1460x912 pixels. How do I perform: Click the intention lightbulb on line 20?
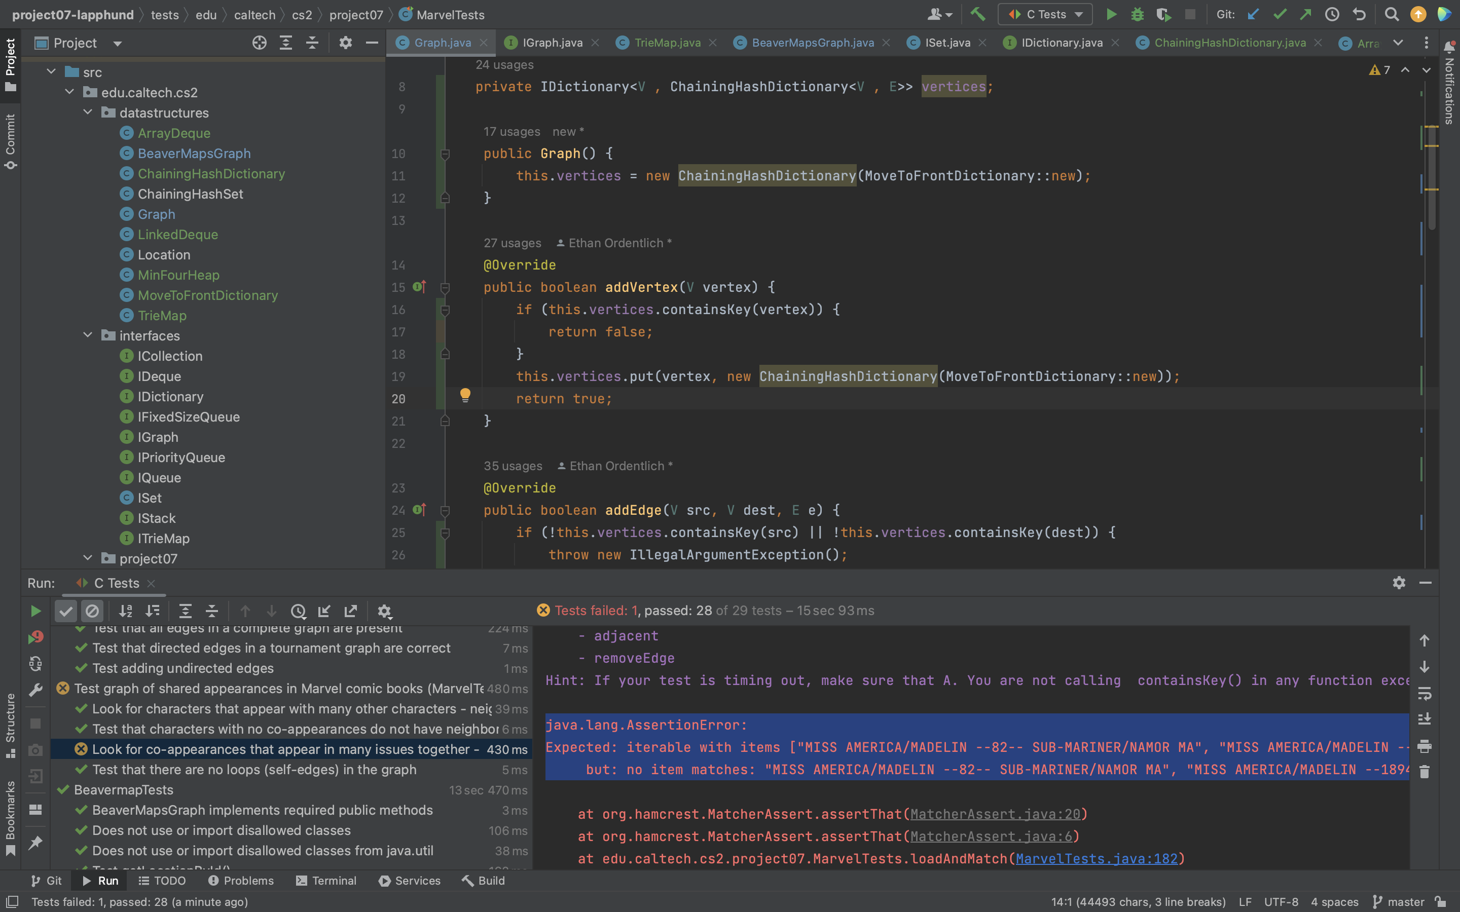pos(465,395)
